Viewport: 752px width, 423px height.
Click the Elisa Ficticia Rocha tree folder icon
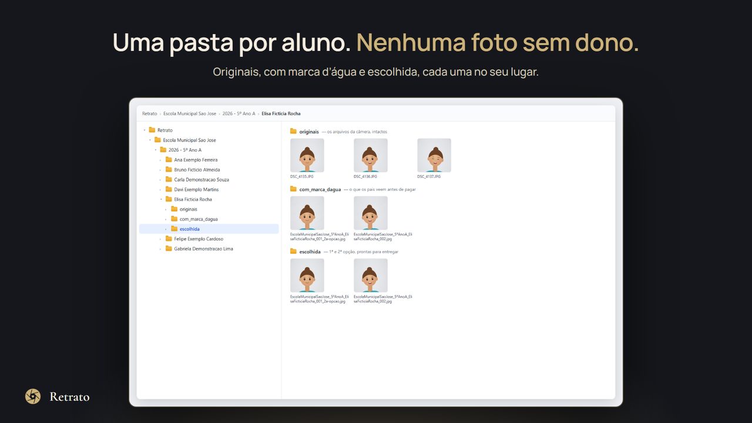pyautogui.click(x=169, y=199)
